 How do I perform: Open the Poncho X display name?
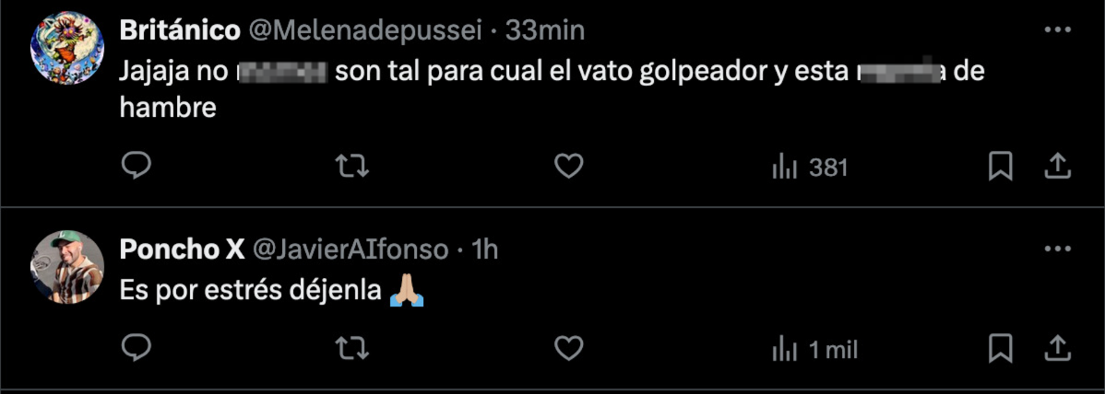point(183,249)
